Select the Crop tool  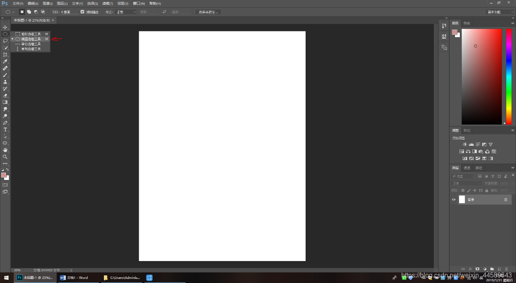5,55
